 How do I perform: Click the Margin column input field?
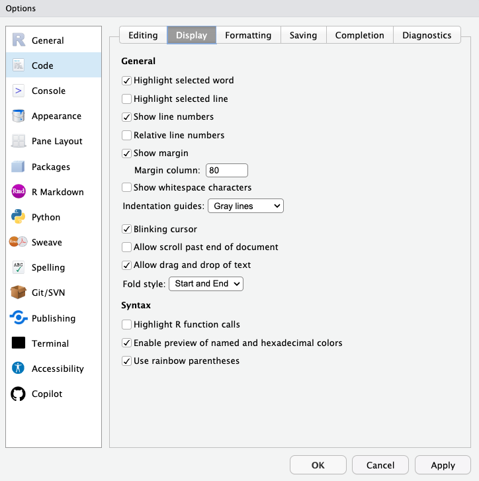227,171
